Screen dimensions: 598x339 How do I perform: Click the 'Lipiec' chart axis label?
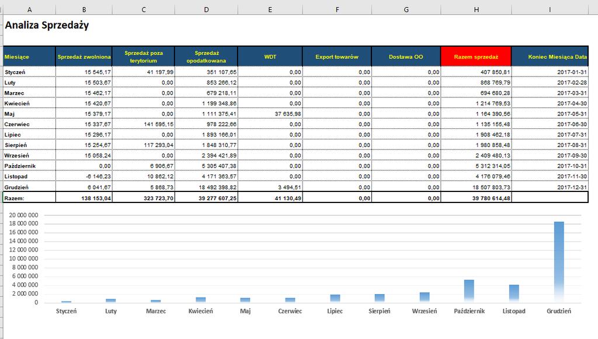(335, 311)
